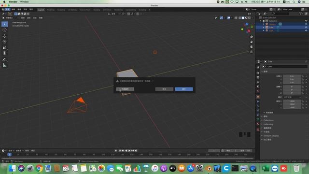This screenshot has height=174, width=309.
Task: Click the timeline play button
Action: (x=129, y=151)
